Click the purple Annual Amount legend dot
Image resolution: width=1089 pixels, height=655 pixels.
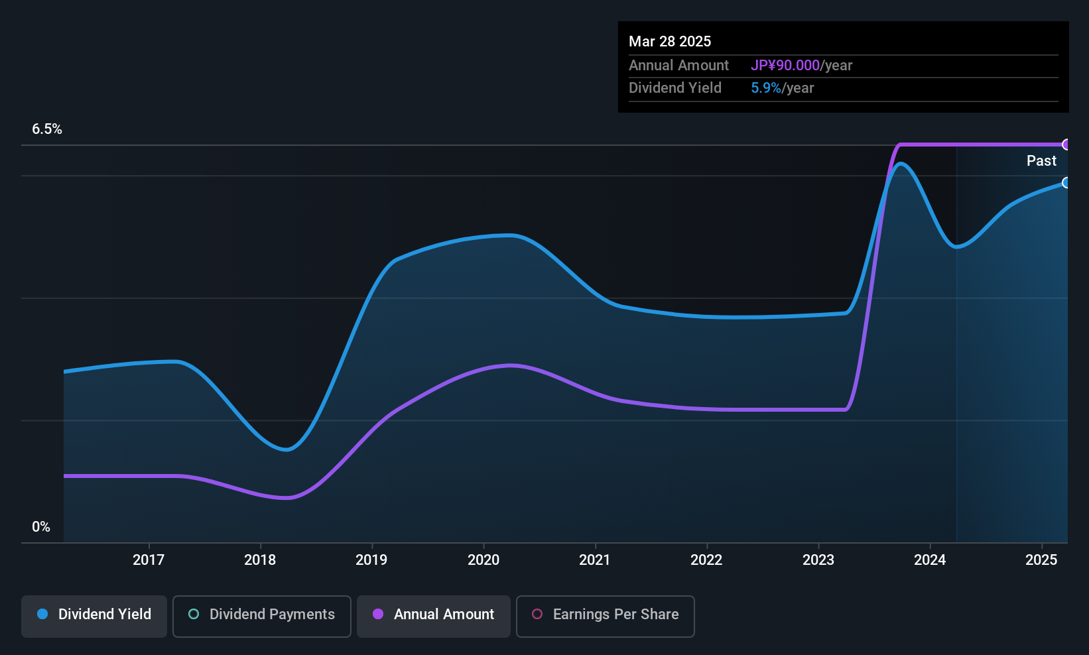click(378, 614)
